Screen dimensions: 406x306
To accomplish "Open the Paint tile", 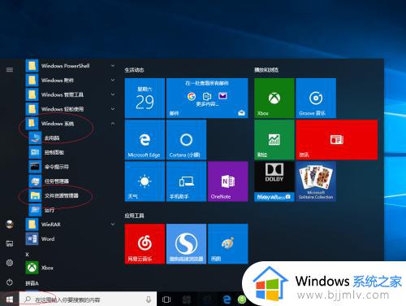I will [228, 243].
